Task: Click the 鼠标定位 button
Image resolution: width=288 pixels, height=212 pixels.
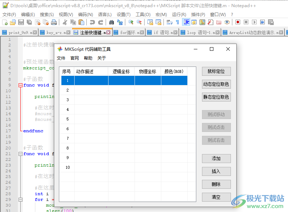Action: 216,72
